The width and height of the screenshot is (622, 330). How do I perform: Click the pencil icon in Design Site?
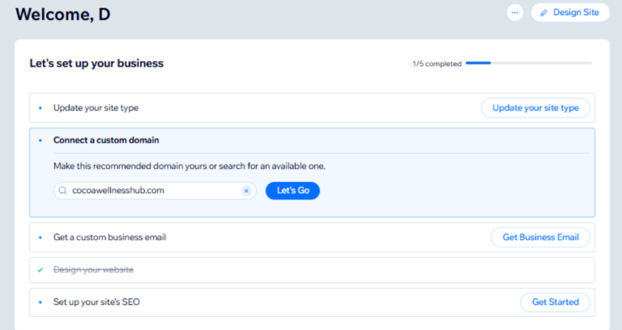pos(544,13)
